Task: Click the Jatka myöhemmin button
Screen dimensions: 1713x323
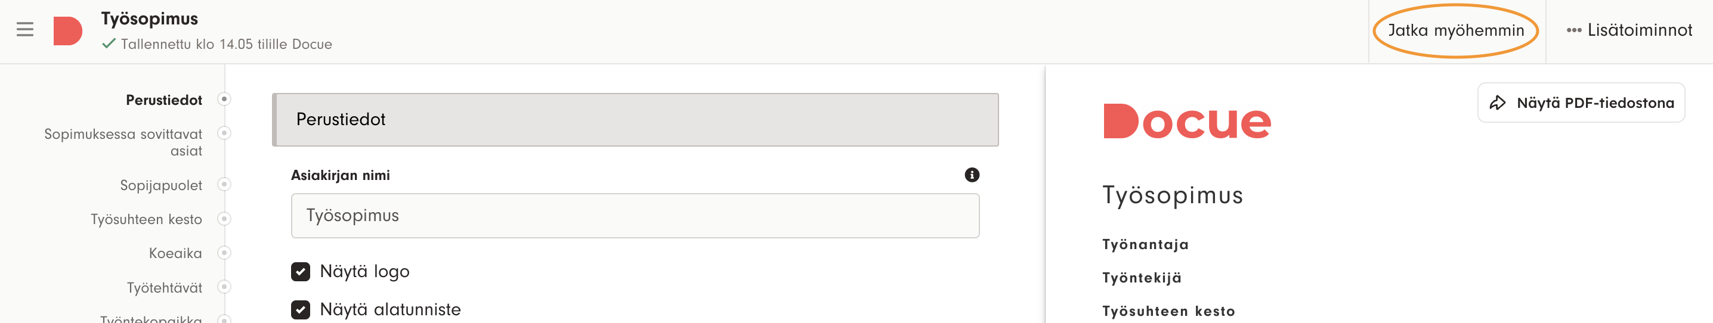Action: [x=1456, y=30]
